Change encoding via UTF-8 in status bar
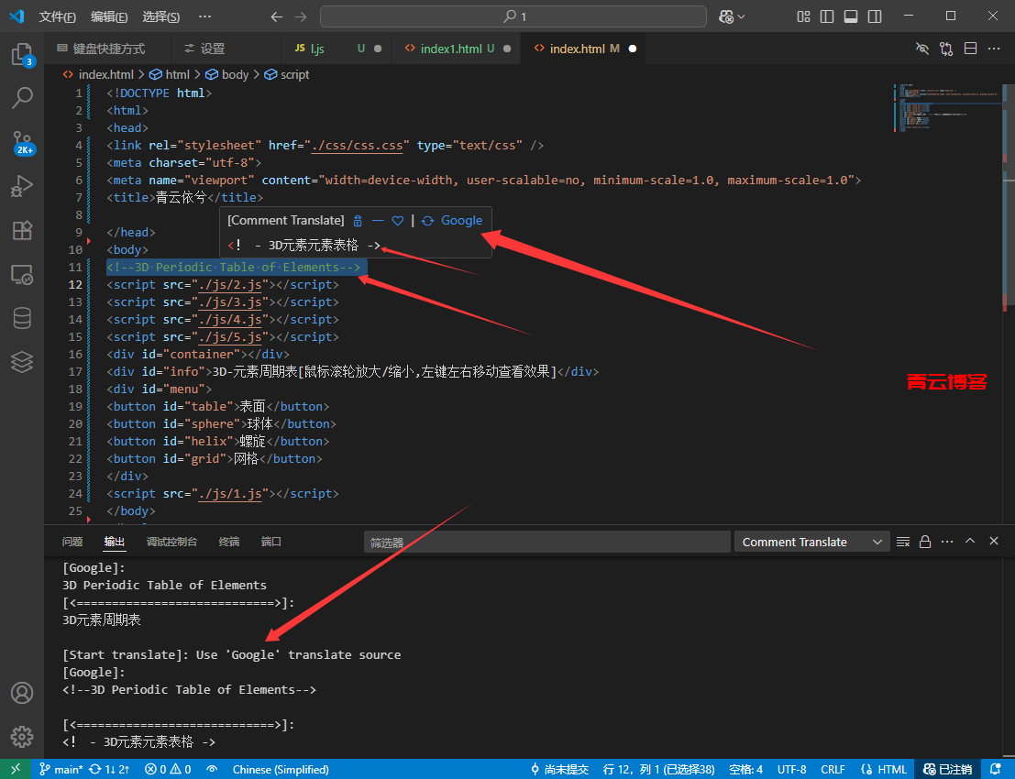1015x779 pixels. coord(791,769)
